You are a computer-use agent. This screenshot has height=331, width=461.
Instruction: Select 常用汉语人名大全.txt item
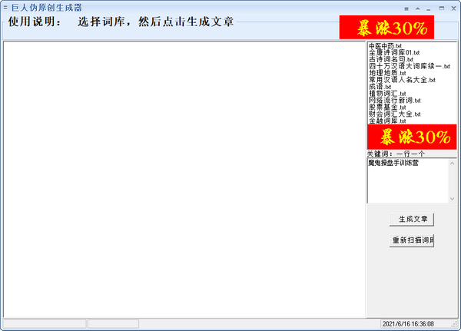pyautogui.click(x=402, y=80)
